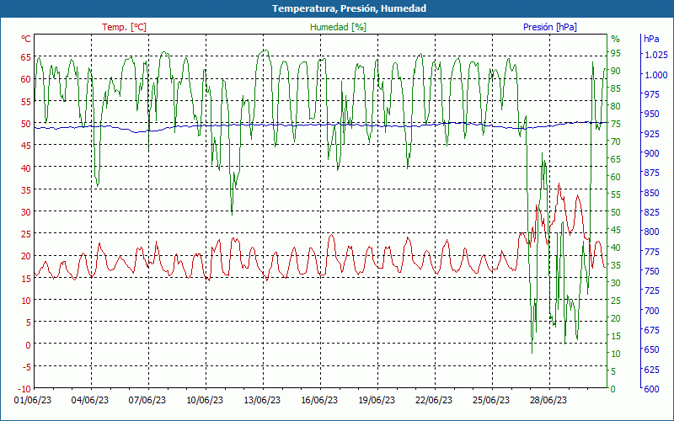Click the blue '1.000' pressure axis value
Viewport: 674px width, 421px height.
(656, 75)
